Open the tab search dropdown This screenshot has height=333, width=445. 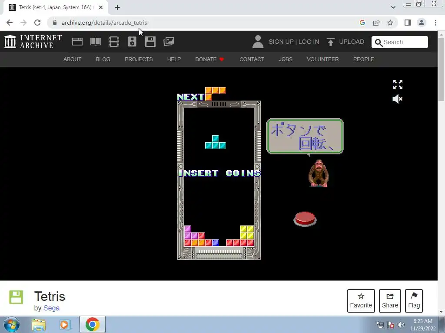tap(393, 7)
